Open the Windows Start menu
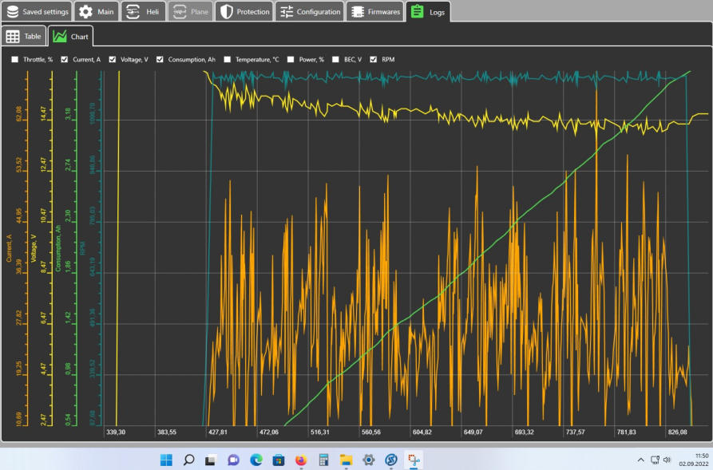 coord(166,460)
